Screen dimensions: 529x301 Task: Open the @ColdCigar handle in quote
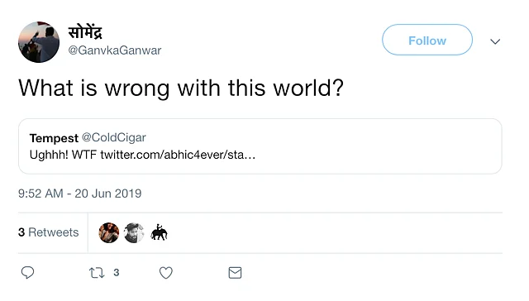(114, 137)
